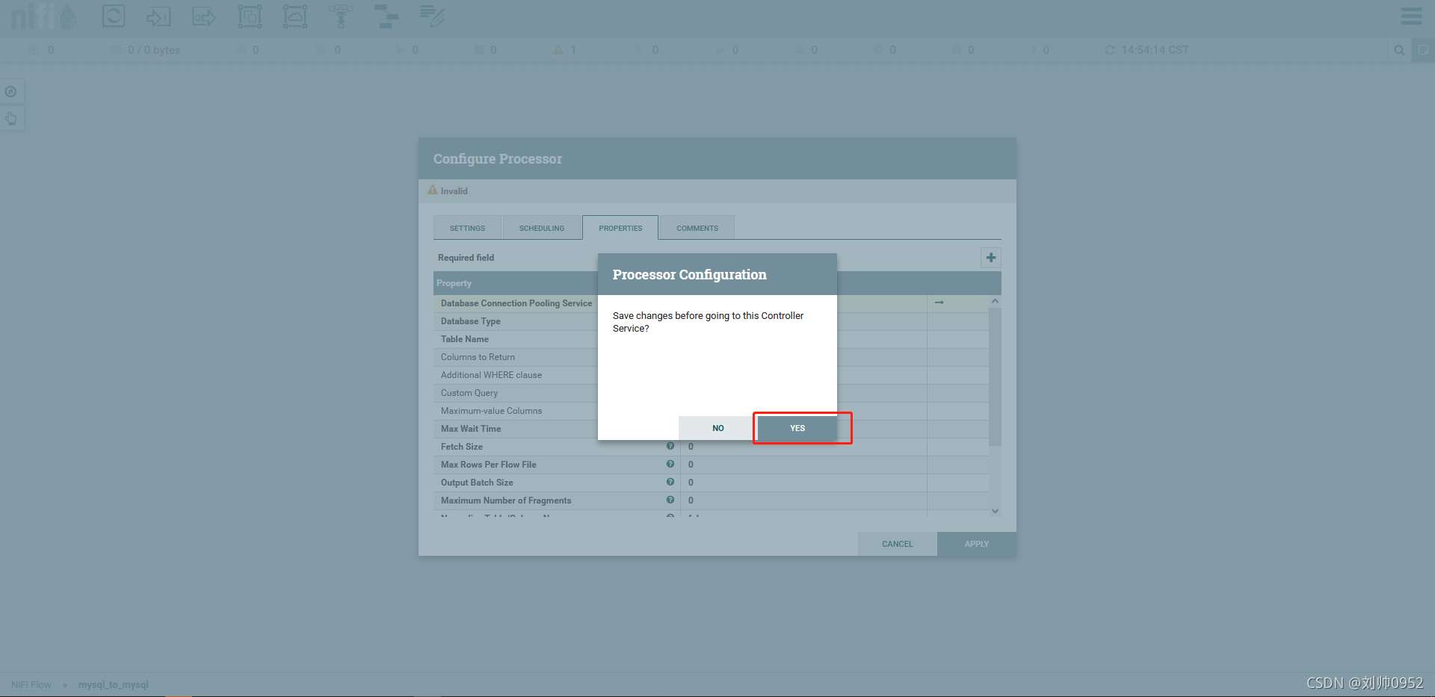Open the search icon in status bar
Image resolution: width=1435 pixels, height=697 pixels.
pyautogui.click(x=1399, y=50)
